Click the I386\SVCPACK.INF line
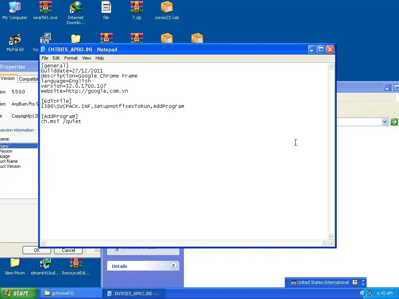The height and width of the screenshot is (299, 399). pyautogui.click(x=113, y=106)
